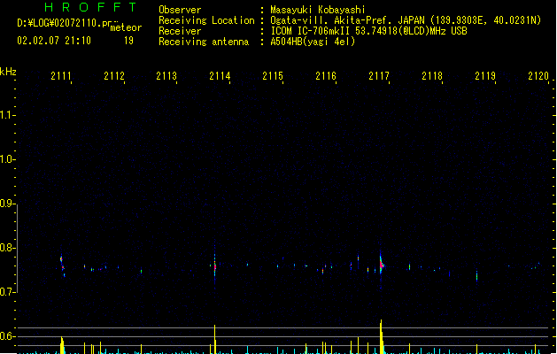Click the kHz axis unit label

tap(8, 72)
